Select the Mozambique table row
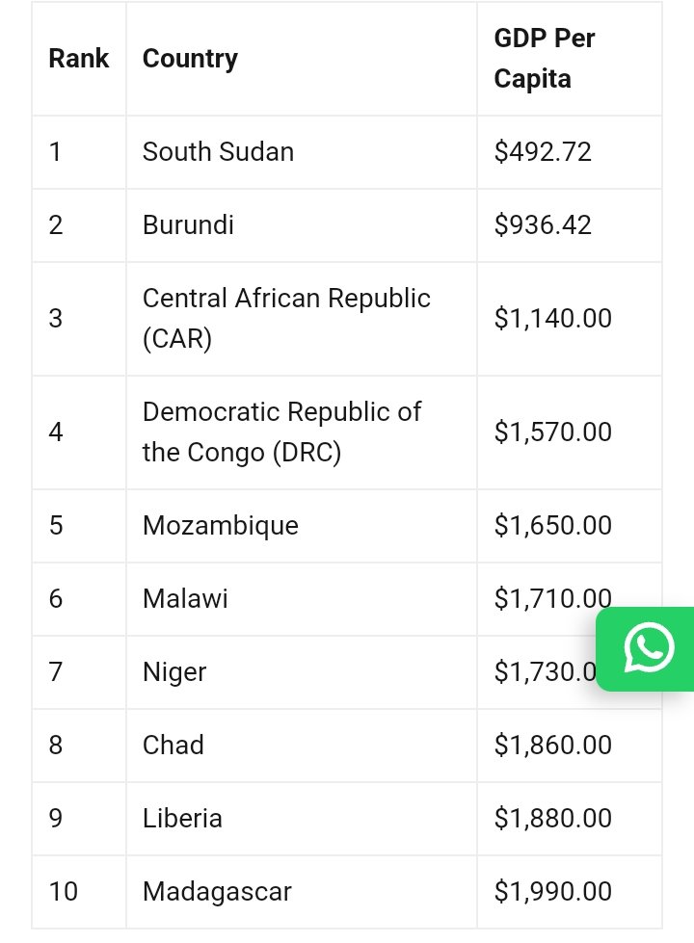 pos(347,526)
